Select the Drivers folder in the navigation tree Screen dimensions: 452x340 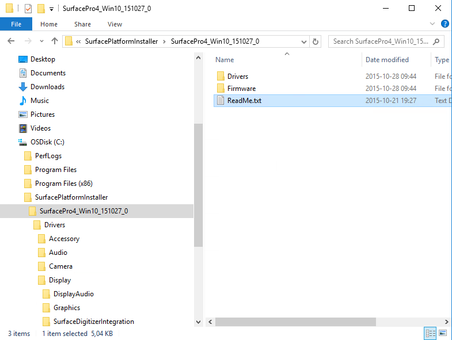[x=50, y=225]
